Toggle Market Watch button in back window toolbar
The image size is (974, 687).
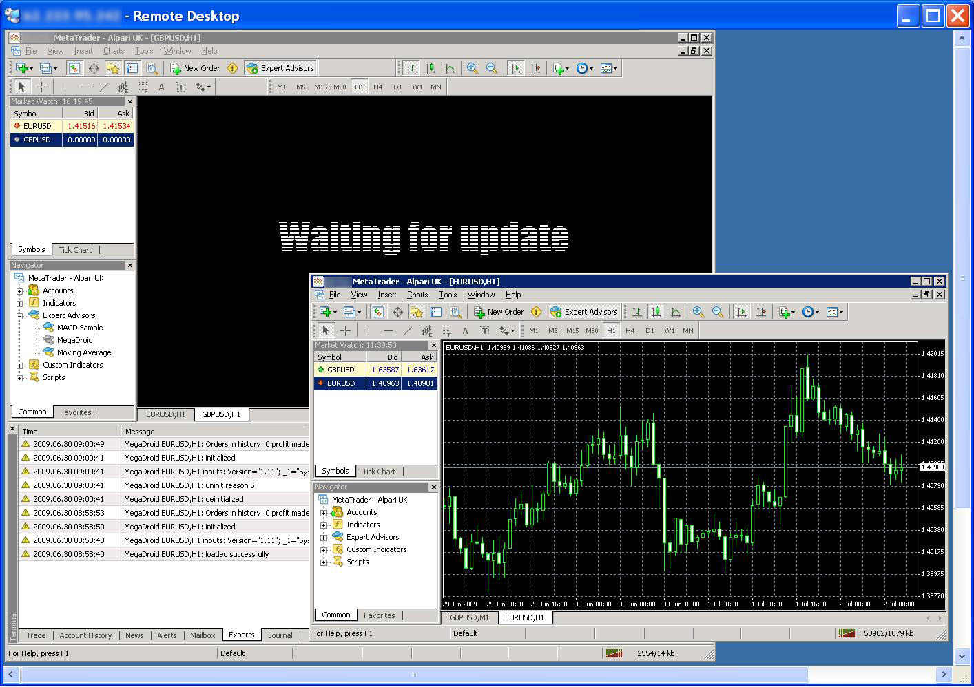74,68
